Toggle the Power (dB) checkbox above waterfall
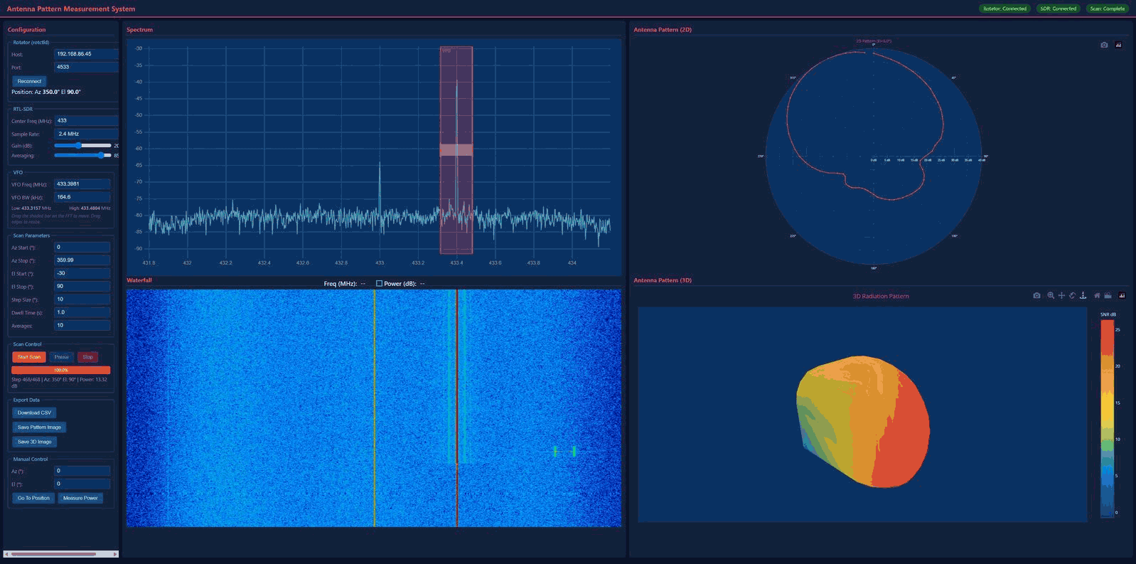 379,284
